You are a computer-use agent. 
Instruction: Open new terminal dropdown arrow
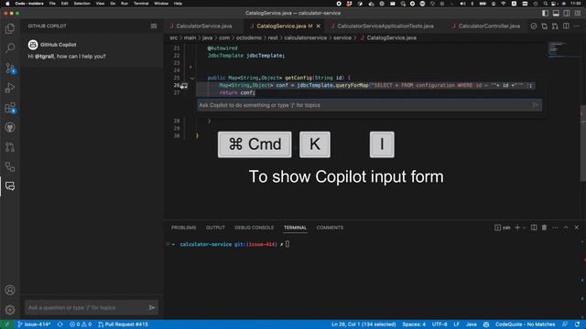(x=524, y=228)
